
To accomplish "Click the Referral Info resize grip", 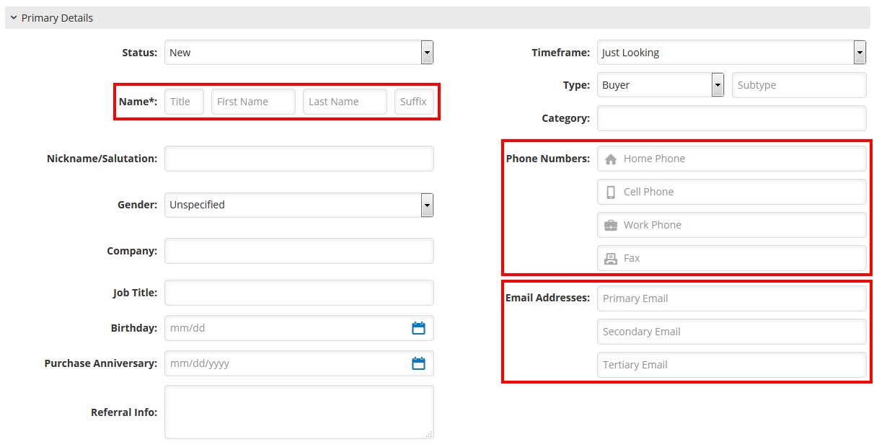I will coord(429,434).
